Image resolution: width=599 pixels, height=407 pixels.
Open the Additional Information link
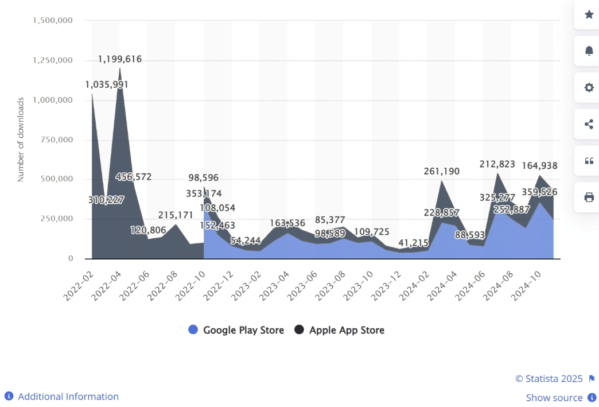(68, 397)
